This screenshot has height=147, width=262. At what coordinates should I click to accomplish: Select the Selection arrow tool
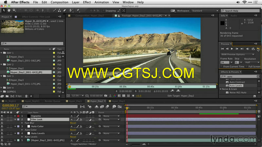tap(4, 10)
